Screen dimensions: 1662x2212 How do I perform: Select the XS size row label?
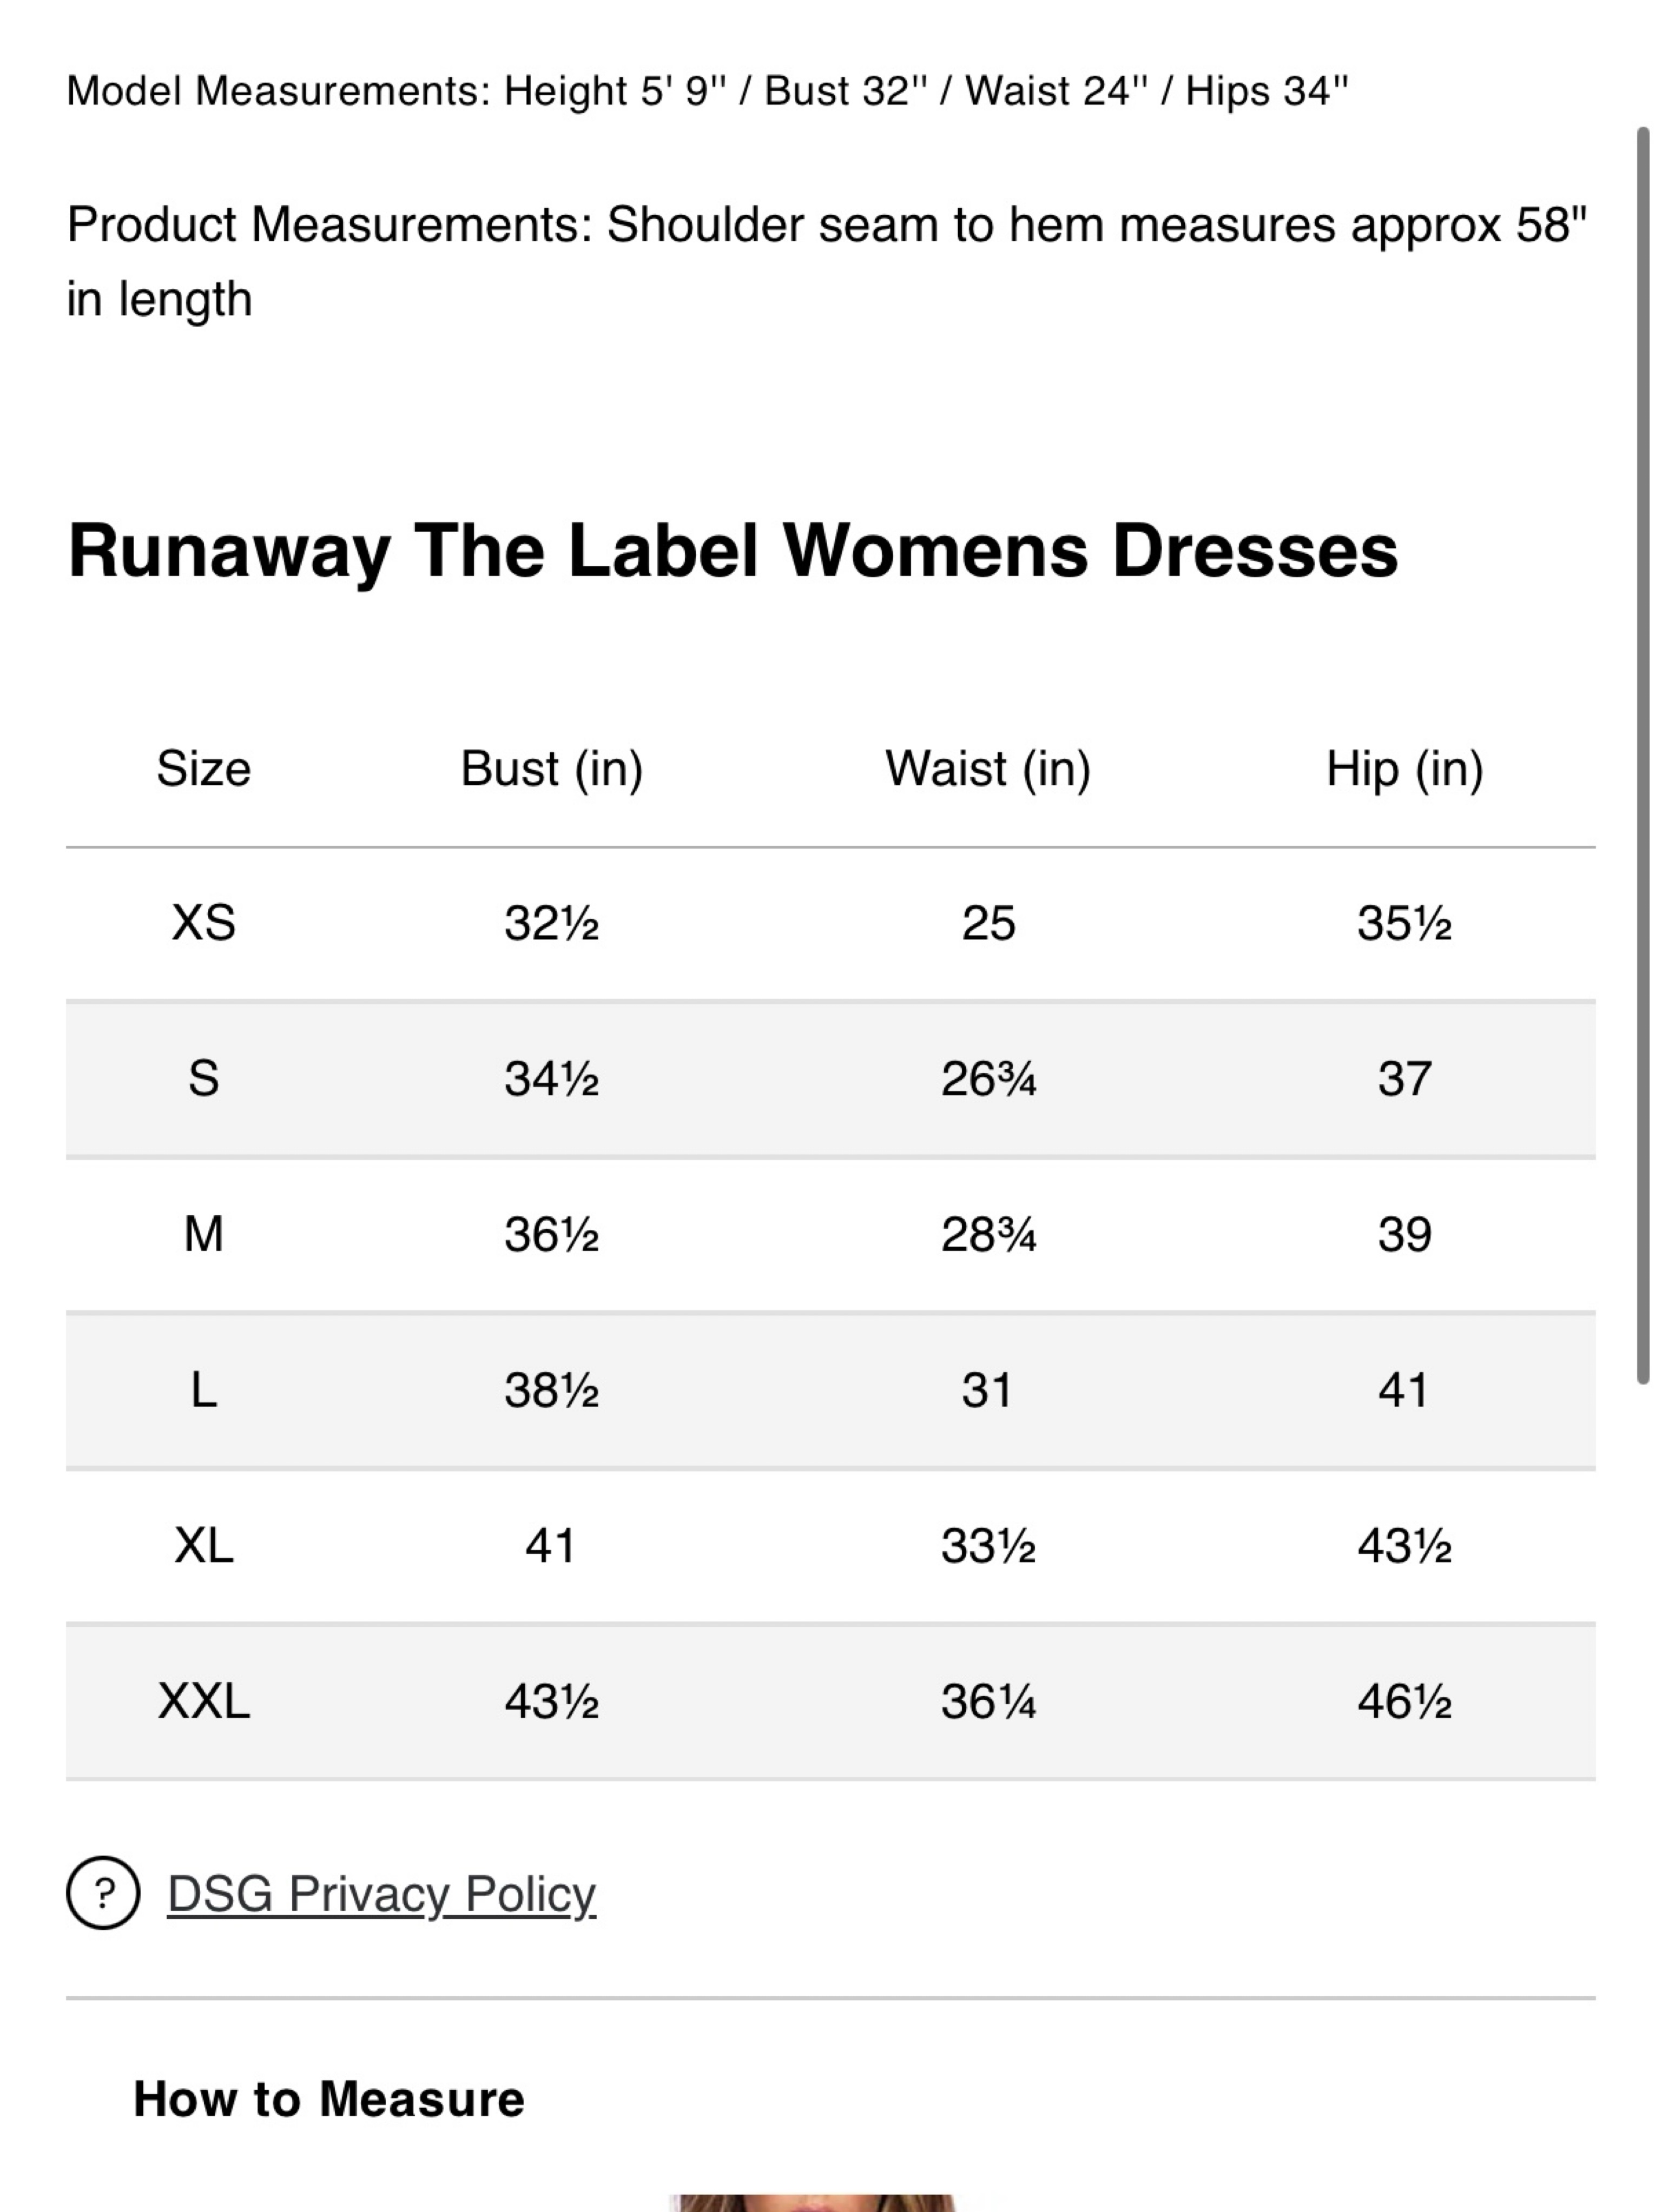(203, 922)
